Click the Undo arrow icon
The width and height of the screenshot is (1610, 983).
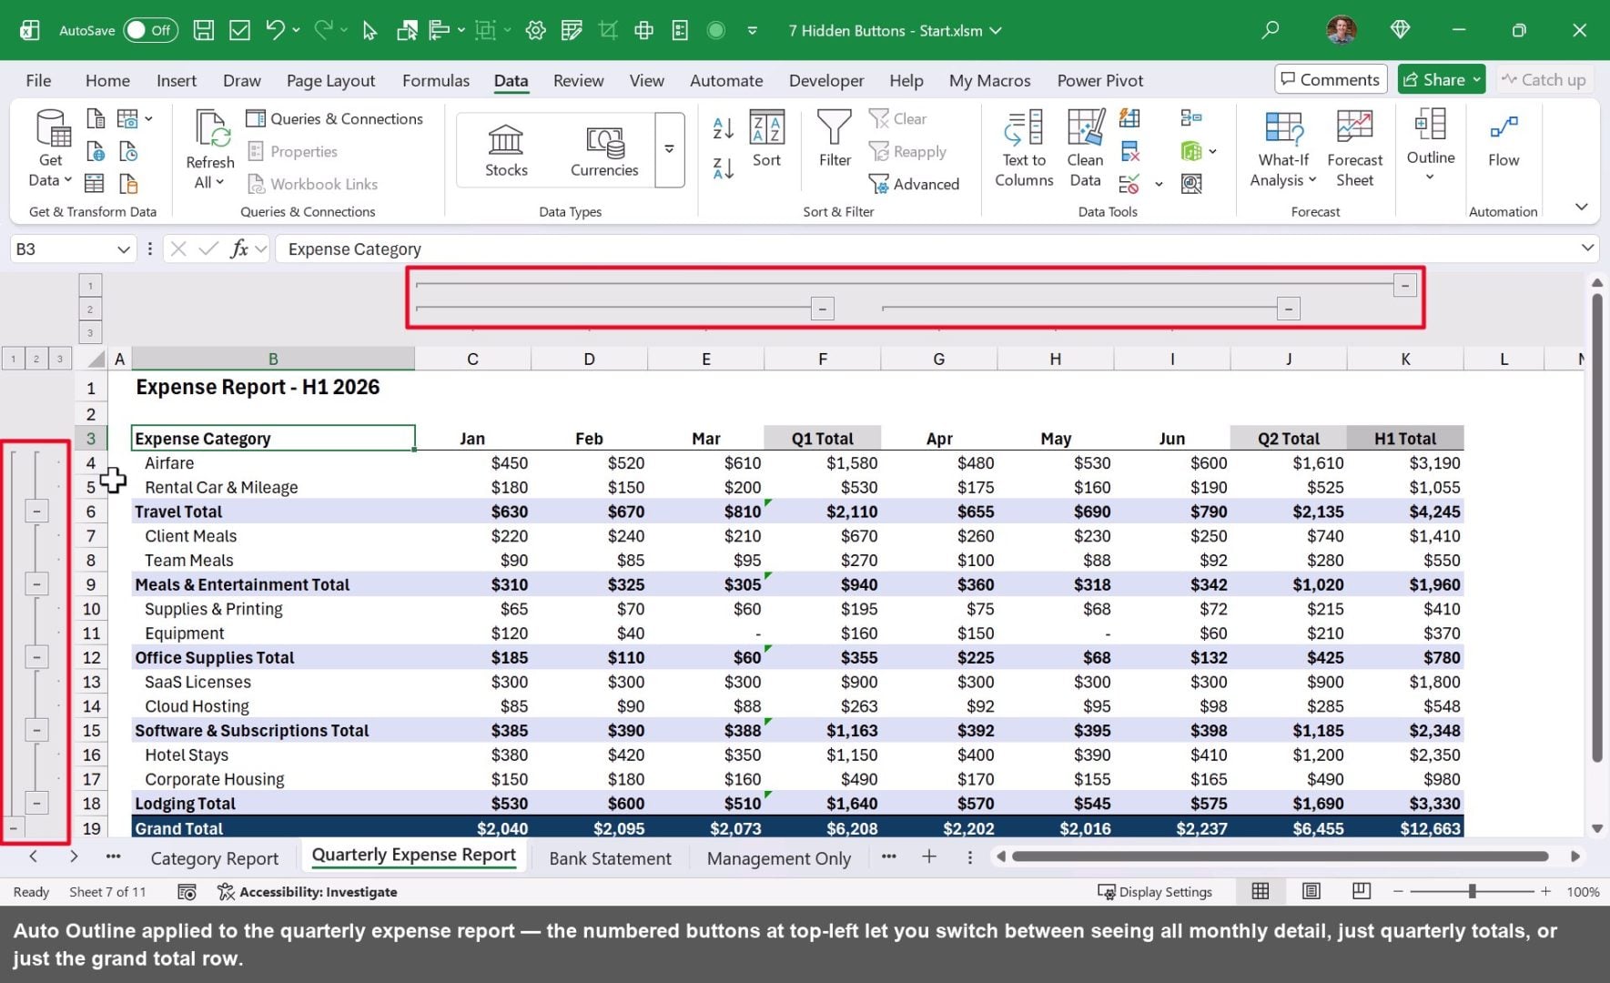pos(276,30)
